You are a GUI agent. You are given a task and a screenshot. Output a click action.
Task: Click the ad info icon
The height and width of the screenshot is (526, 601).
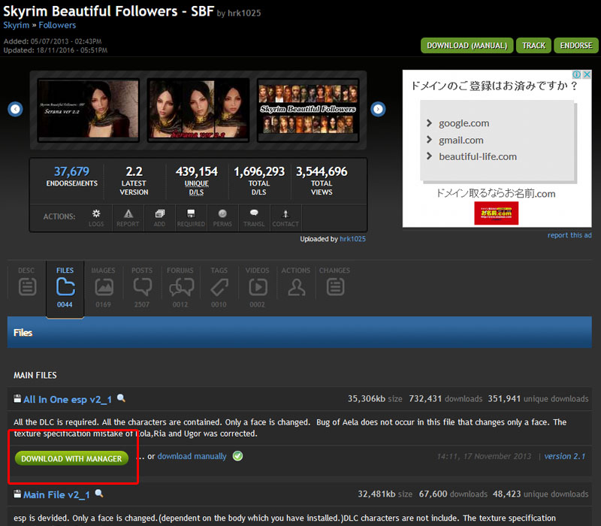[x=576, y=74]
